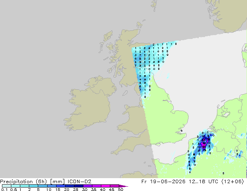Select the legend swatch between 45 and 50
247x191 pixels.
(115, 186)
